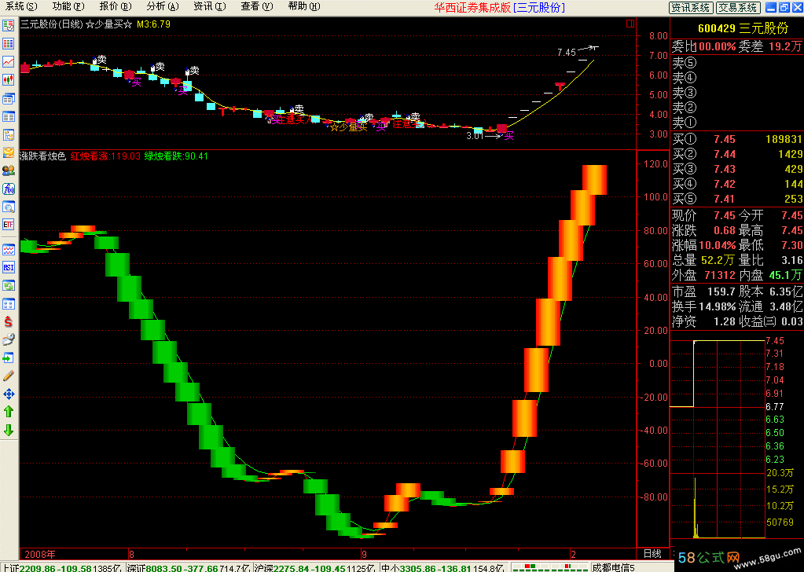Click the 资讯系统 button
Screen dimensions: 804x572
691,7
